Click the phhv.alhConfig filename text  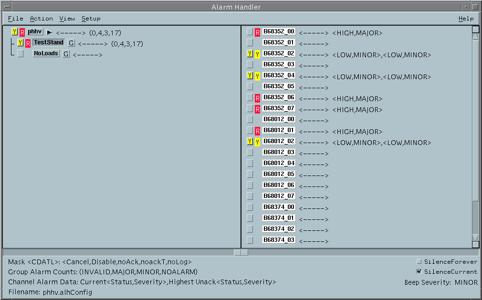[x=67, y=292]
